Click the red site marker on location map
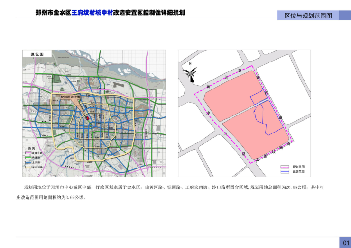 pos(88,118)
